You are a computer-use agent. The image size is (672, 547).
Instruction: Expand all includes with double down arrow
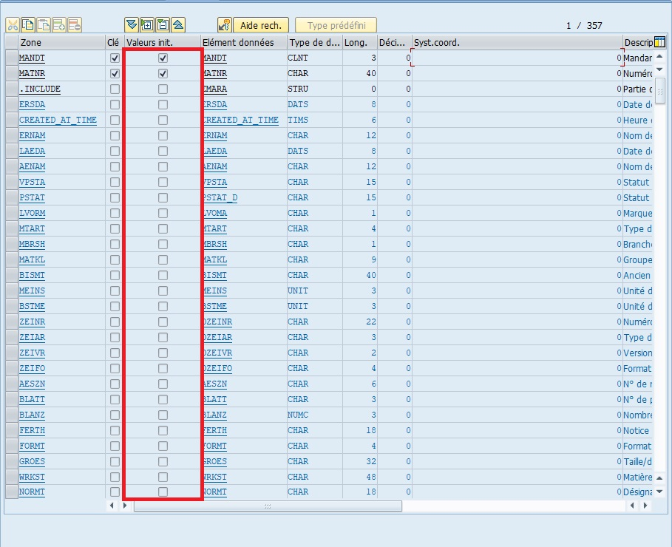point(132,25)
